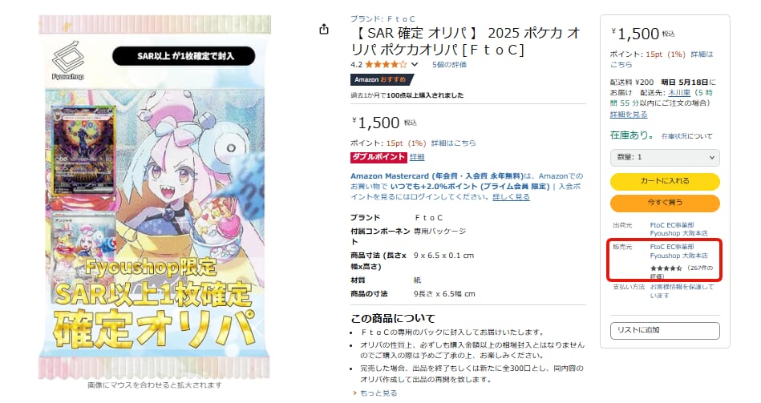761x403 pixels.
Task: Click seller star rating with 267 reviews
Action: click(666, 268)
